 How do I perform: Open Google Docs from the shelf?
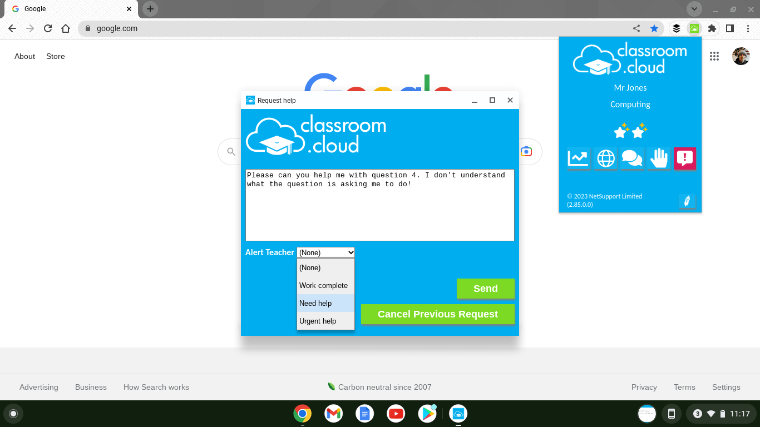(x=365, y=414)
